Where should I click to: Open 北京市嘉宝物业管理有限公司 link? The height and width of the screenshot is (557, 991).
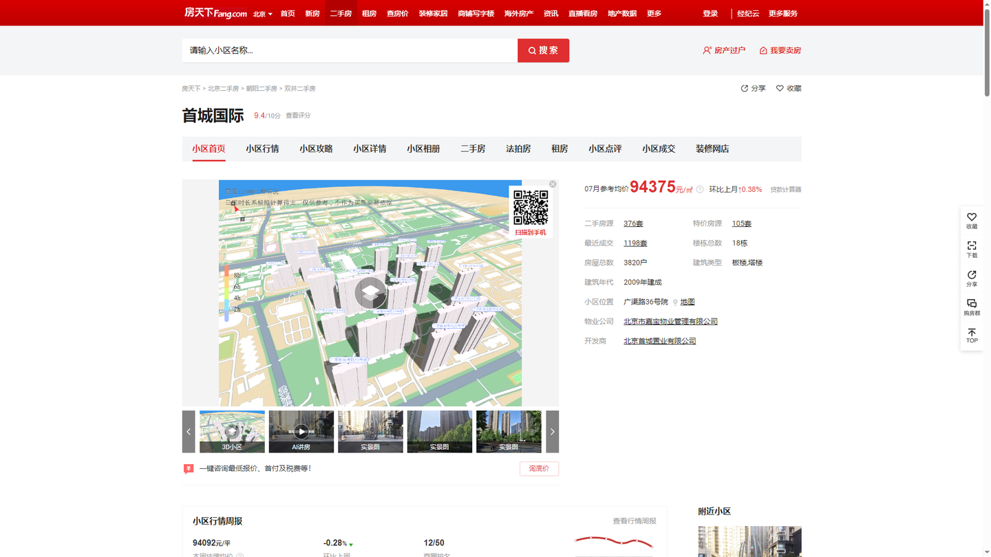tap(670, 321)
